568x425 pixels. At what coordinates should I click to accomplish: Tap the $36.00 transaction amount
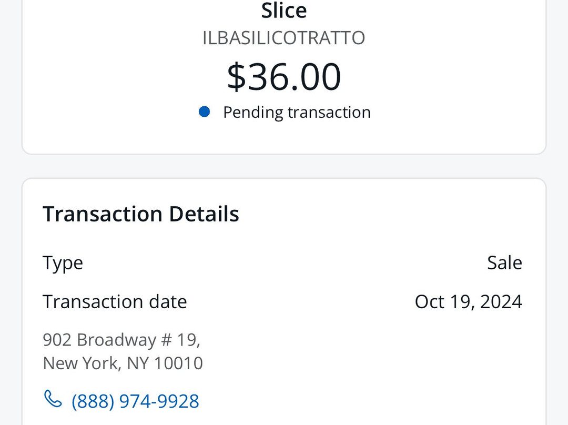[284, 77]
